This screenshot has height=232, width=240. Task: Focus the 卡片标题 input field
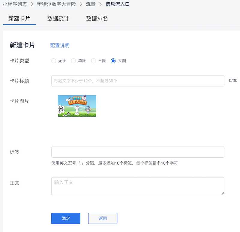click(x=138, y=81)
